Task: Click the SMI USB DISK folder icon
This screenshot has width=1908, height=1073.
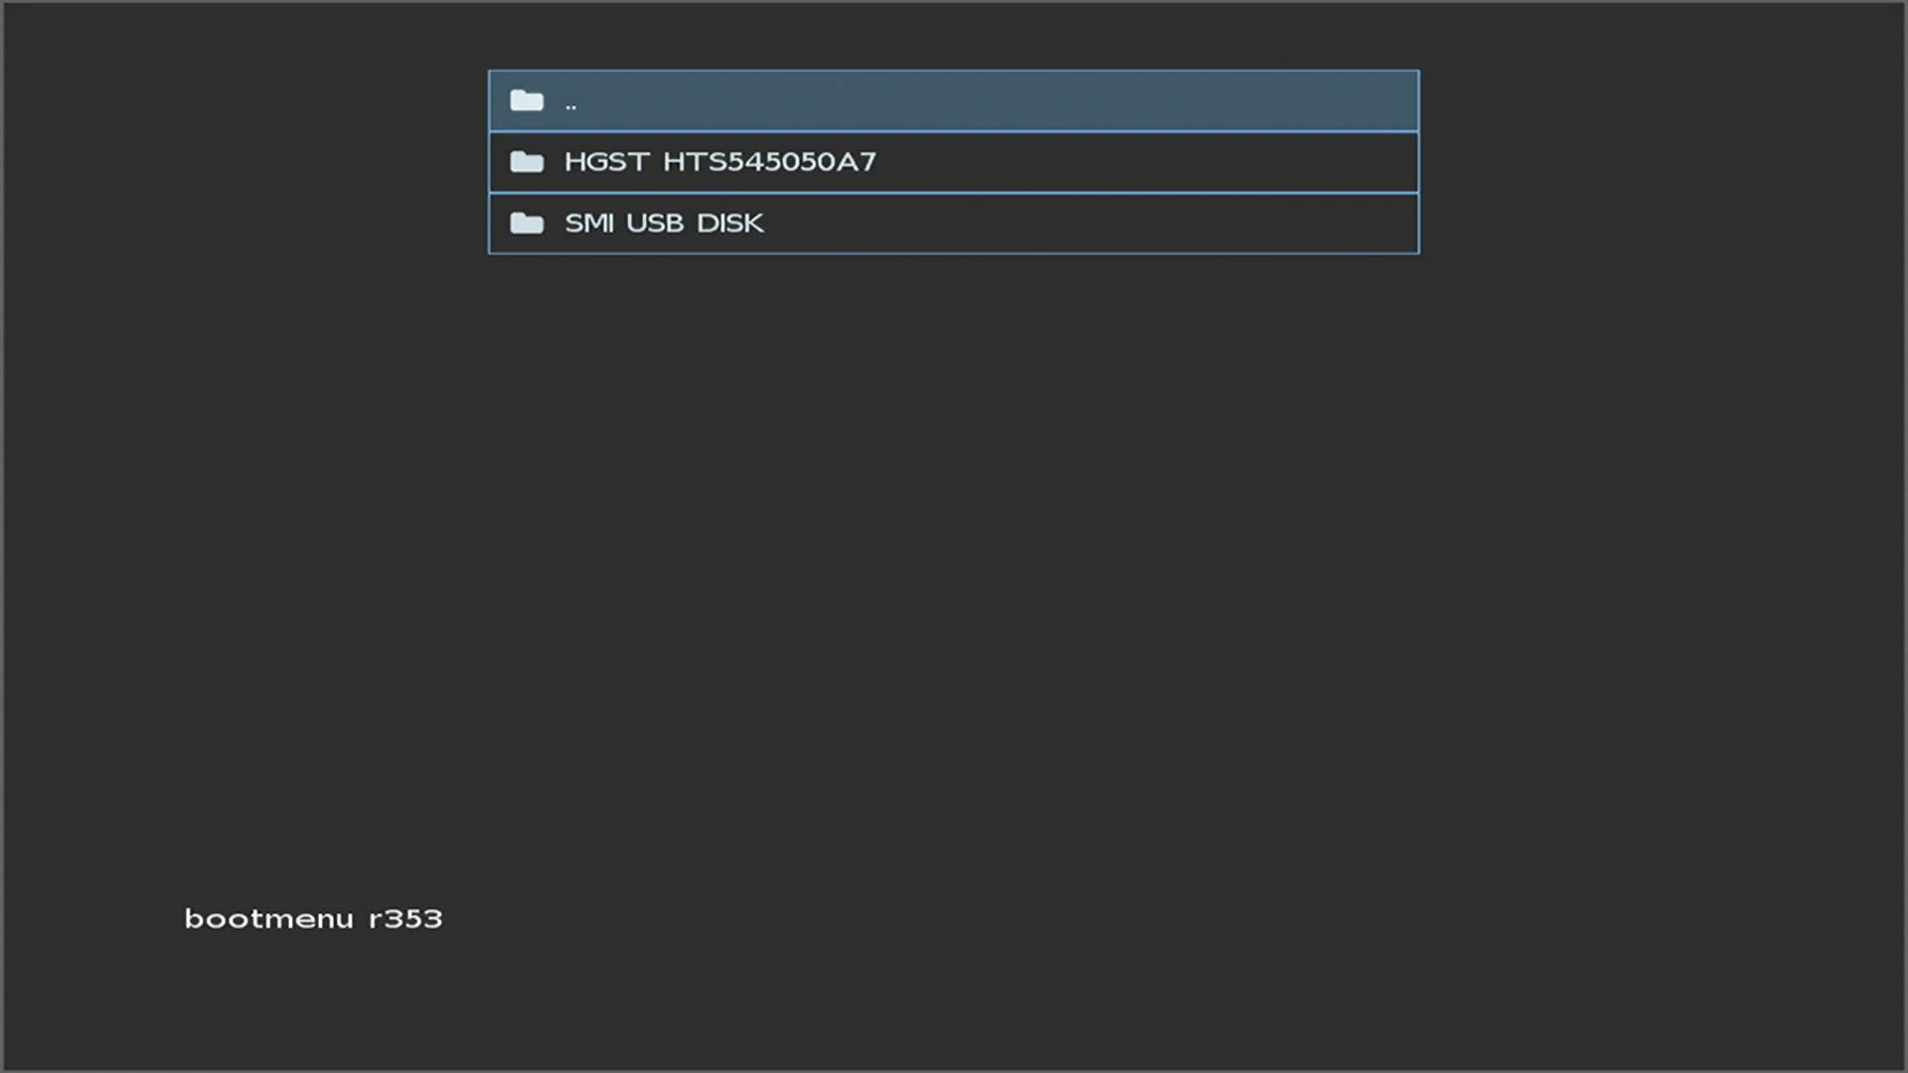Action: [527, 224]
